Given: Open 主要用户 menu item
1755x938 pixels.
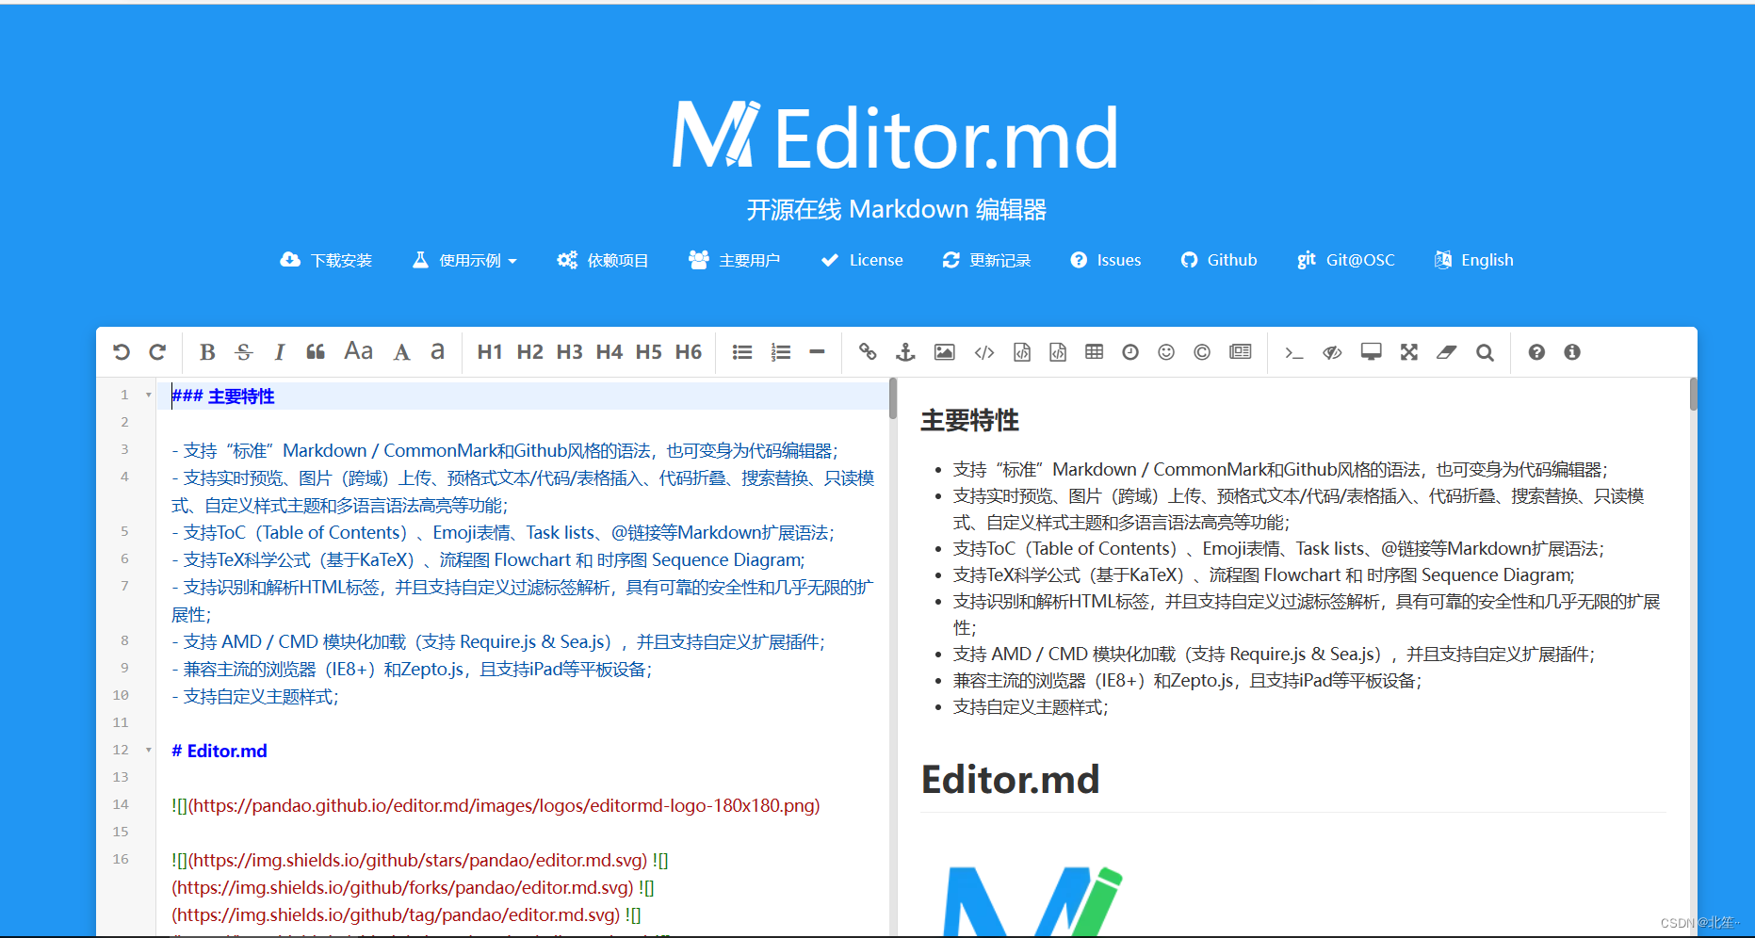Looking at the screenshot, I should pyautogui.click(x=734, y=260).
